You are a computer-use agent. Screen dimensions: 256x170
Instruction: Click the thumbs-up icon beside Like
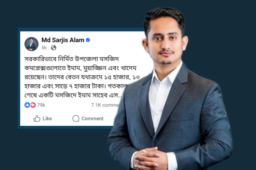[37, 119]
